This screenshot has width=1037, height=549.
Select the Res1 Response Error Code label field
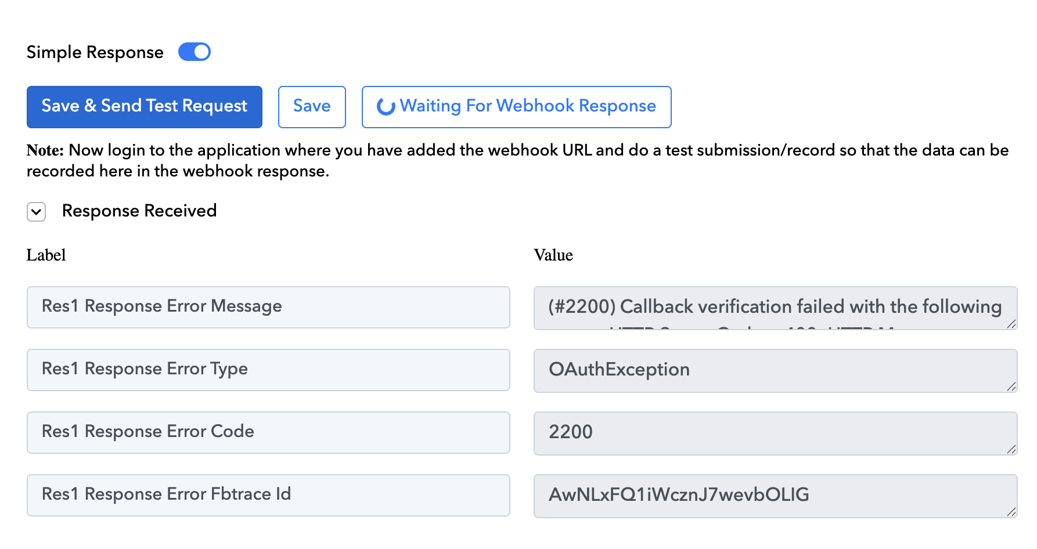(x=268, y=432)
